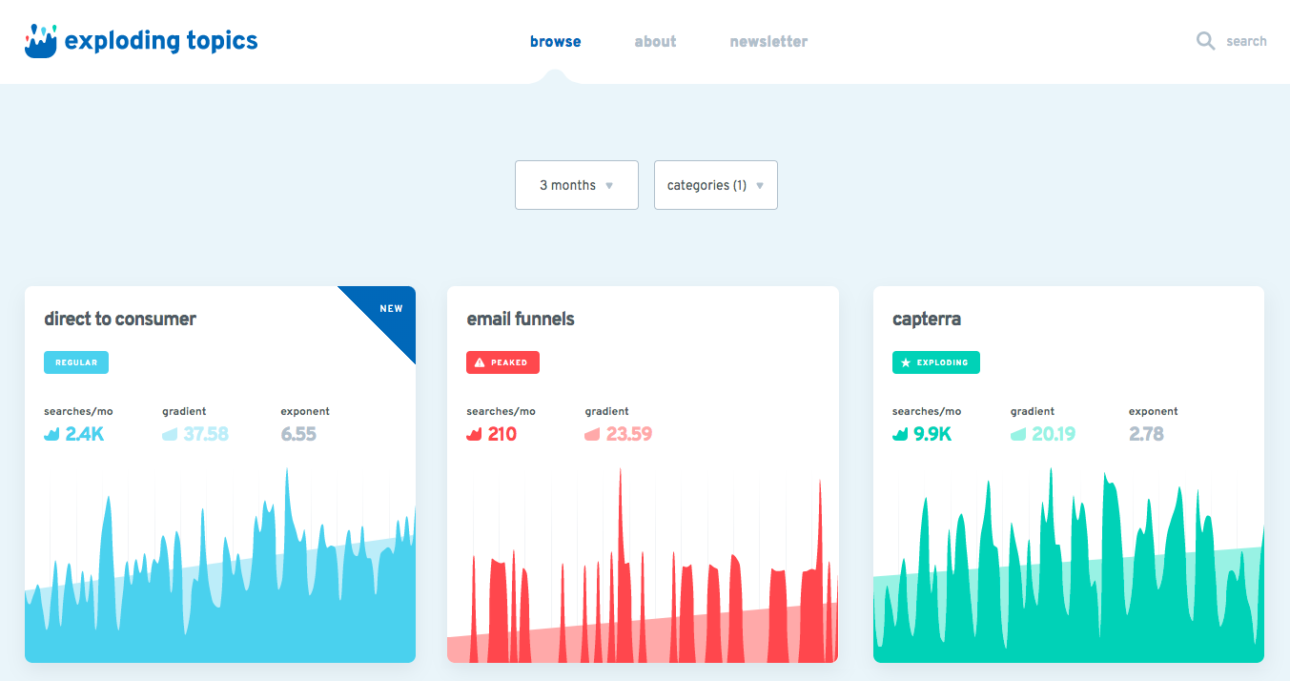Click the blue direct to consumer chart
Screen dimensions: 1290x681
click(220, 565)
